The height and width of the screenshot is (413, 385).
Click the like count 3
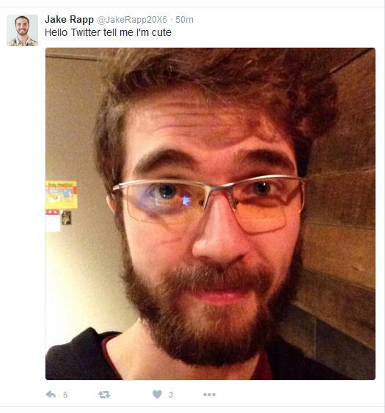pyautogui.click(x=171, y=395)
